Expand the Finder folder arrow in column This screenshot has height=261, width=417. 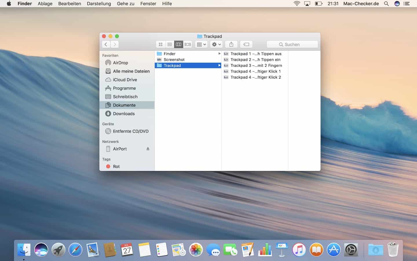tap(219, 54)
